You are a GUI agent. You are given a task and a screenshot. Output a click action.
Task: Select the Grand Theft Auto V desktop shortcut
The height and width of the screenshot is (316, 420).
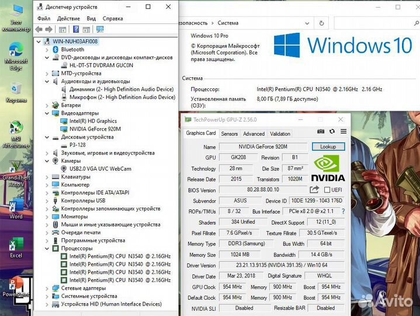click(x=16, y=170)
